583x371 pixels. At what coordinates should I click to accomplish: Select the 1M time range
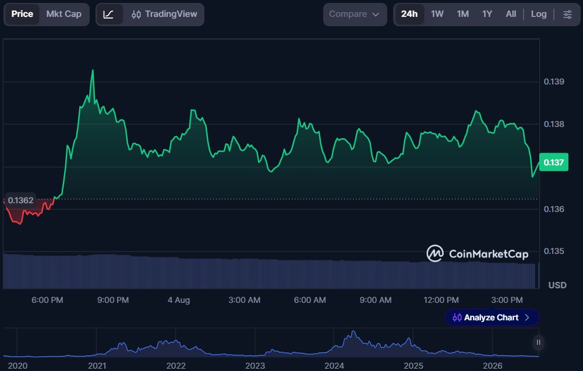tap(462, 14)
